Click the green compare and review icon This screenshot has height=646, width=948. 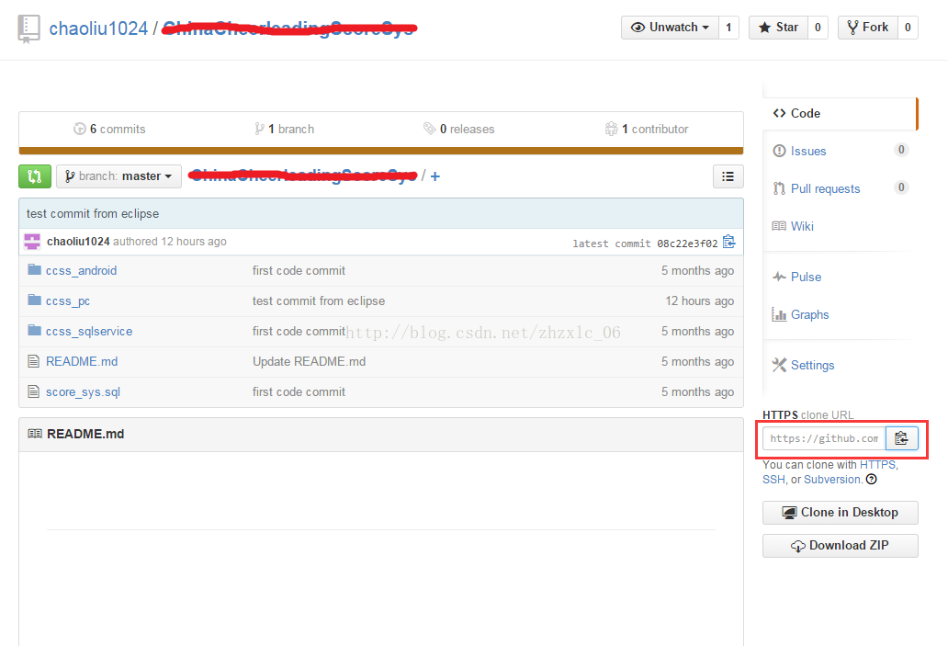[x=35, y=176]
